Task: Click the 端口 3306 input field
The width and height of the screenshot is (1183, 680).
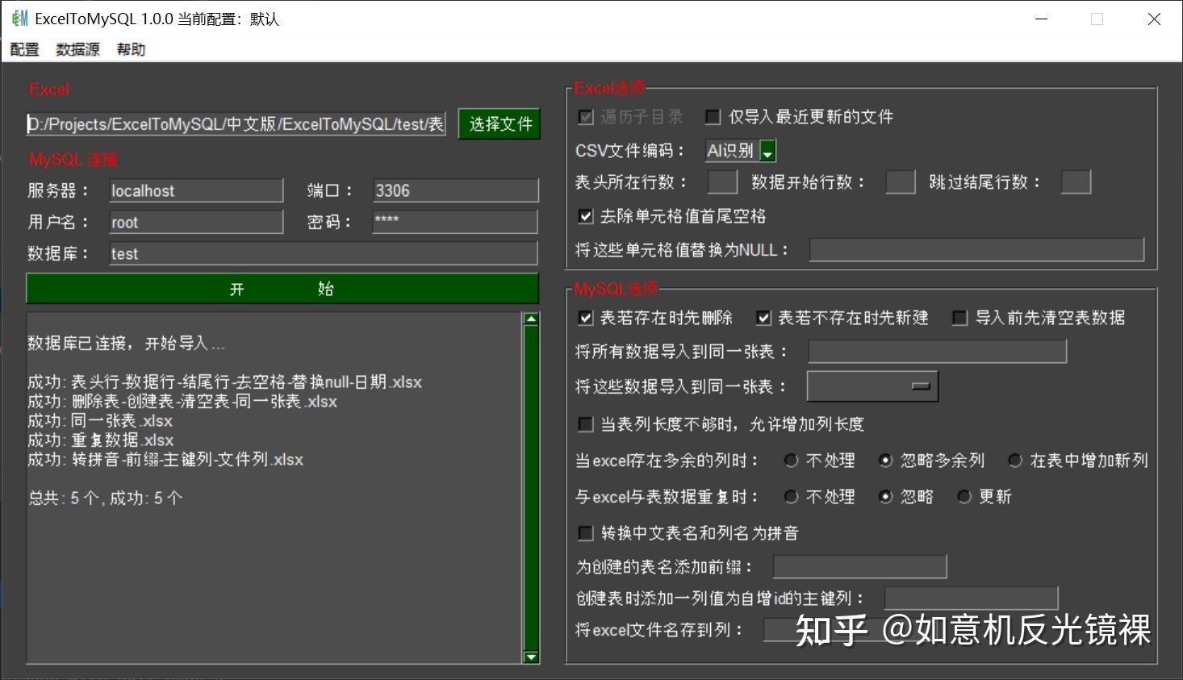Action: tap(455, 190)
